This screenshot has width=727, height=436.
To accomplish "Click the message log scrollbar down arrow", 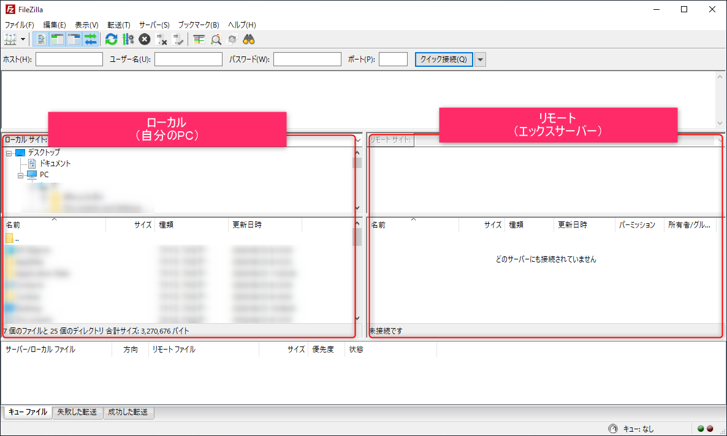I will pyautogui.click(x=720, y=123).
